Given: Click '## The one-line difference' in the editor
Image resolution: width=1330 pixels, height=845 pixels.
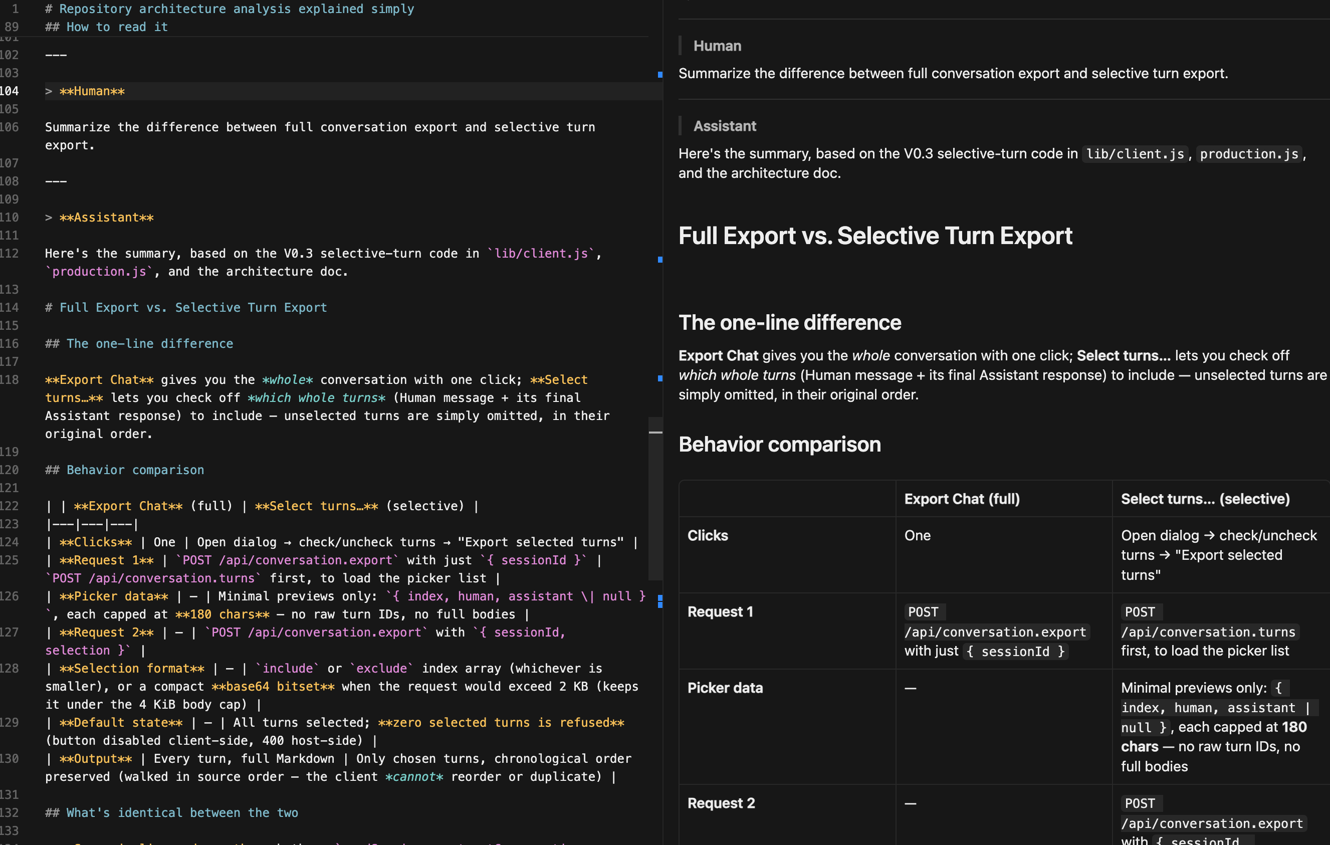Looking at the screenshot, I should pos(139,343).
